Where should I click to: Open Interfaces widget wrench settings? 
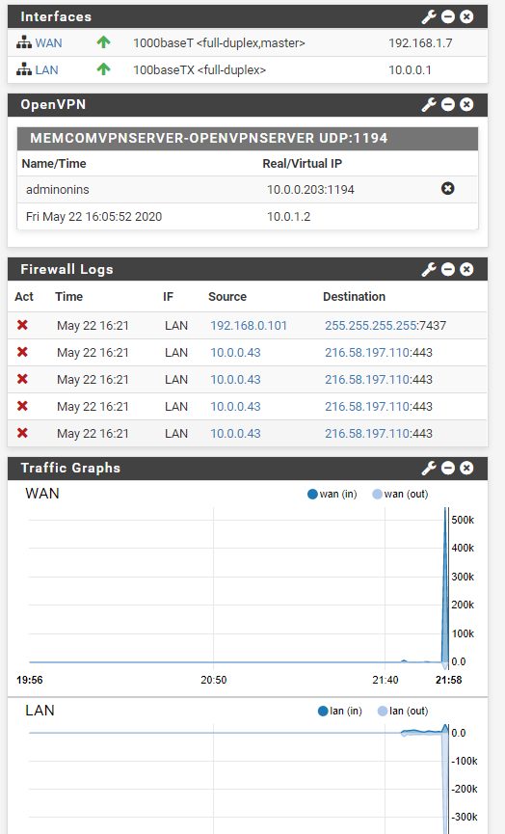pyautogui.click(x=429, y=17)
